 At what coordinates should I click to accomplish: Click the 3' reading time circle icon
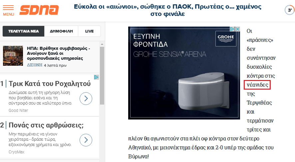tap(290, 10)
